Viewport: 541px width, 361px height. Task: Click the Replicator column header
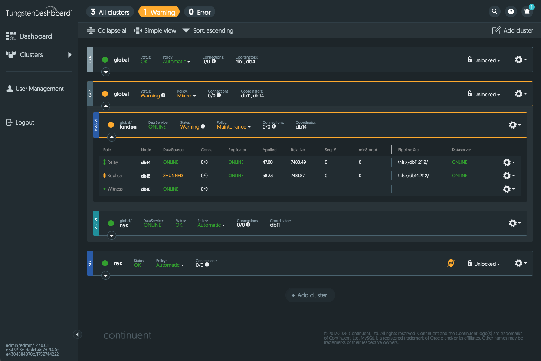(x=237, y=150)
